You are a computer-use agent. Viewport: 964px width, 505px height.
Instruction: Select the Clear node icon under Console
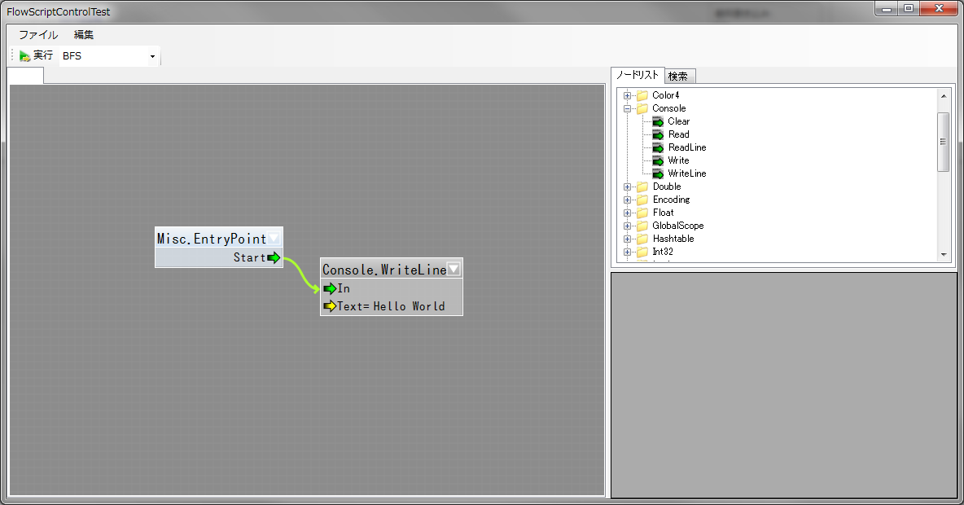(x=658, y=121)
